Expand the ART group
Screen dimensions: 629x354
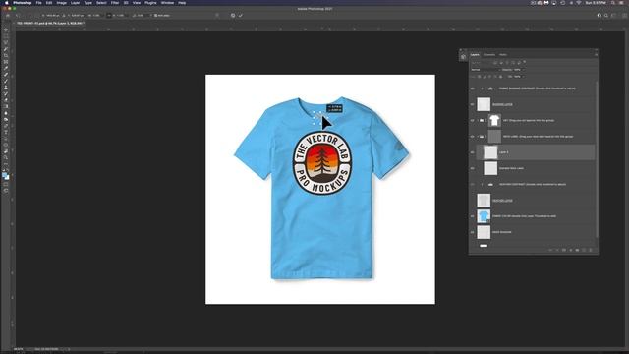(478, 120)
